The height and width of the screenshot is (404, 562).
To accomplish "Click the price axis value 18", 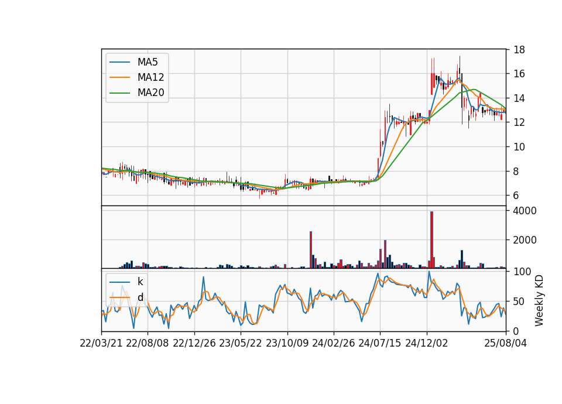I will click(519, 50).
